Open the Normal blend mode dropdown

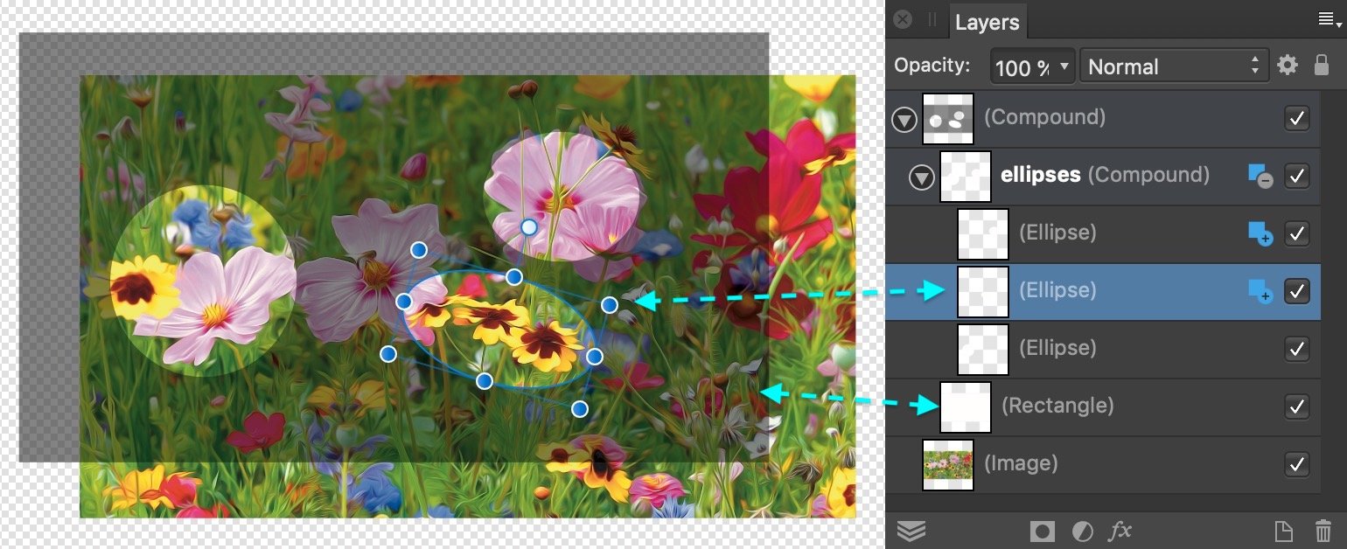pyautogui.click(x=1175, y=66)
